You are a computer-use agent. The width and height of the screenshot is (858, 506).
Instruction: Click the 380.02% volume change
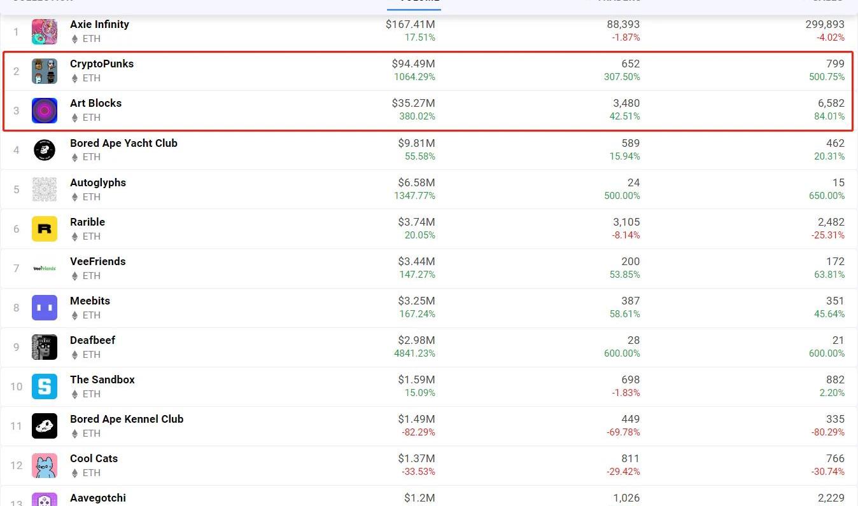[x=417, y=116]
